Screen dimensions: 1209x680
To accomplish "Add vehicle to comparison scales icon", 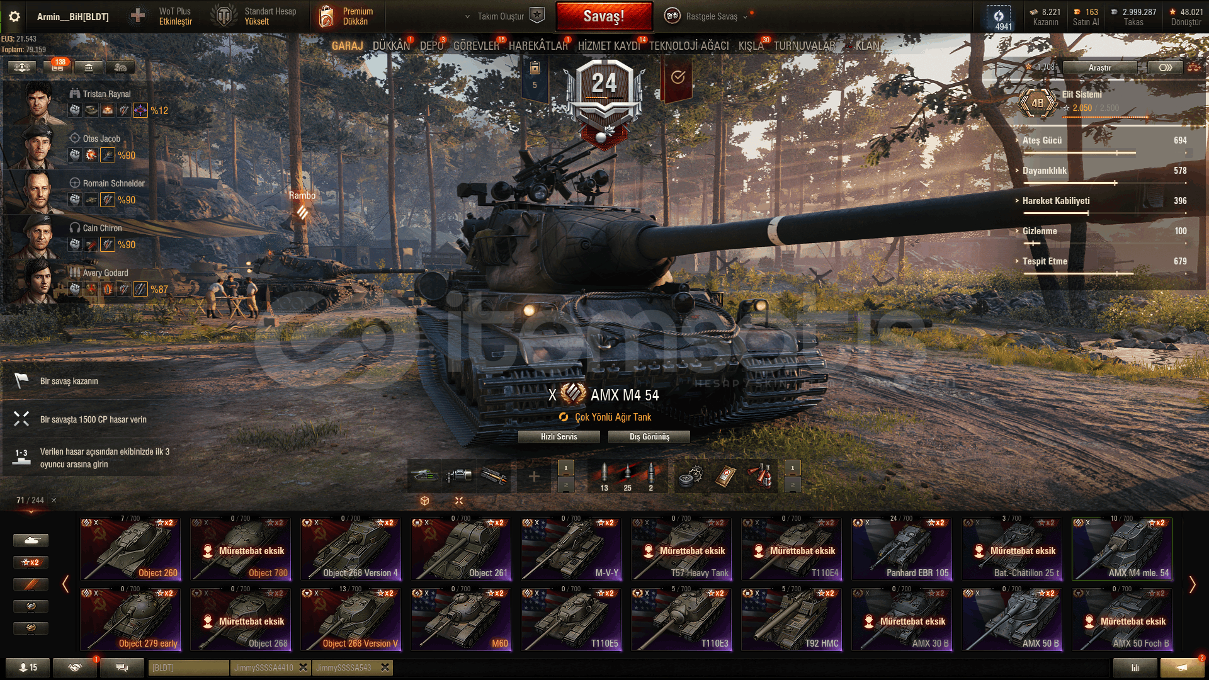I will coord(1194,67).
